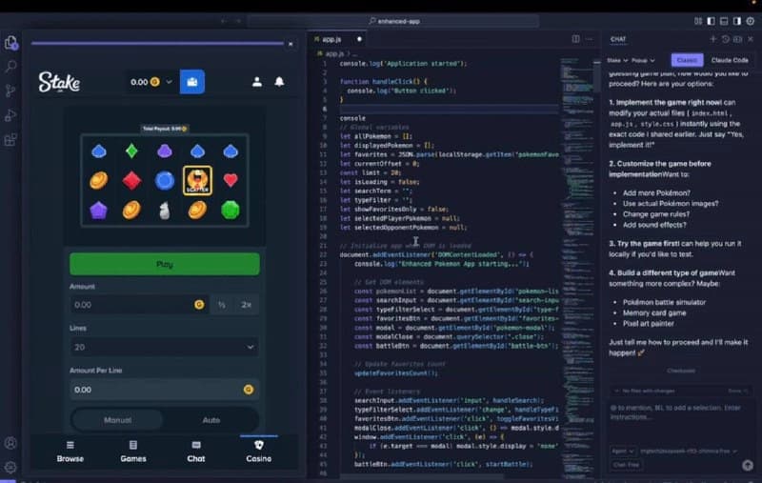The width and height of the screenshot is (762, 483).
Task: Open the notifications bell icon
Action: click(x=279, y=82)
